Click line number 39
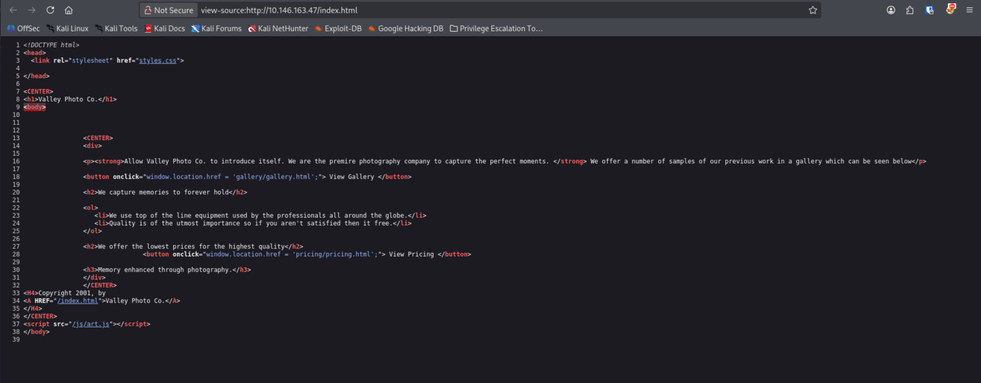The height and width of the screenshot is (383, 981). tap(16, 340)
